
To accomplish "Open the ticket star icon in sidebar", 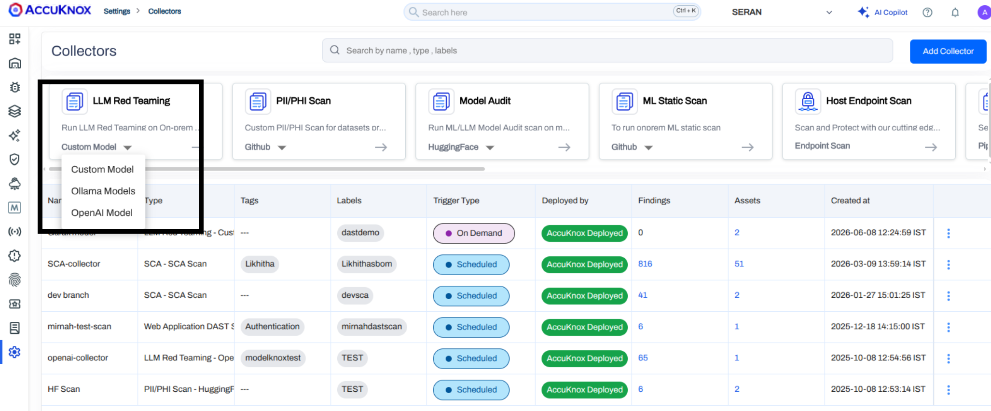I will tap(15, 304).
